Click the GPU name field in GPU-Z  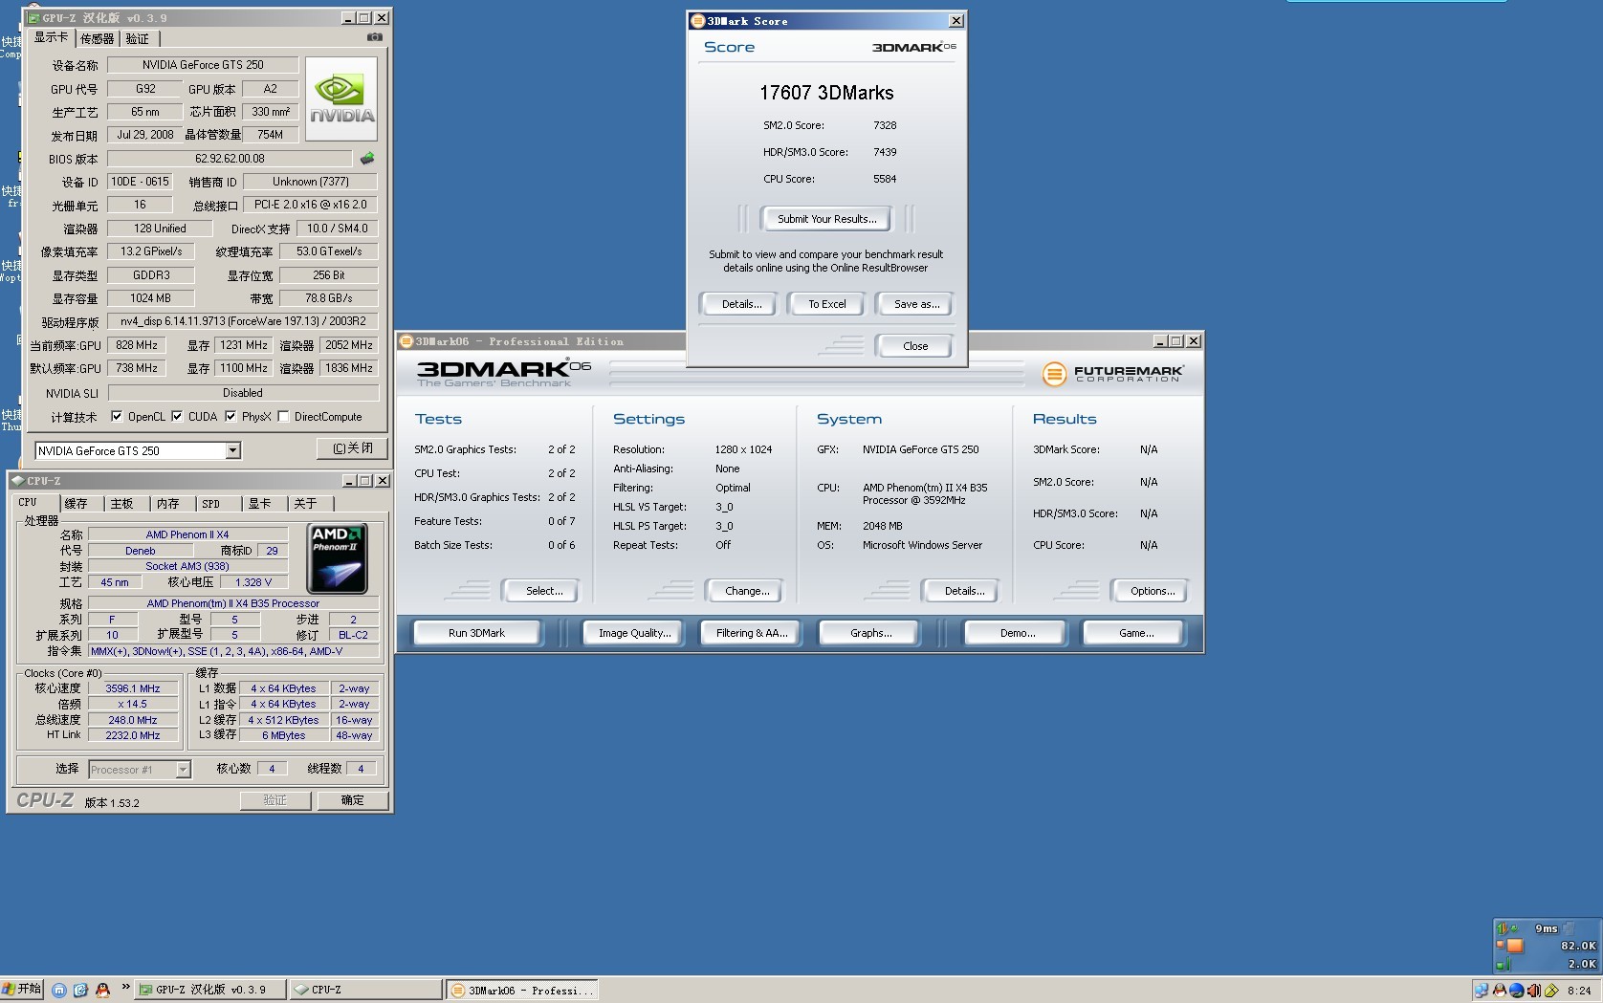point(203,65)
